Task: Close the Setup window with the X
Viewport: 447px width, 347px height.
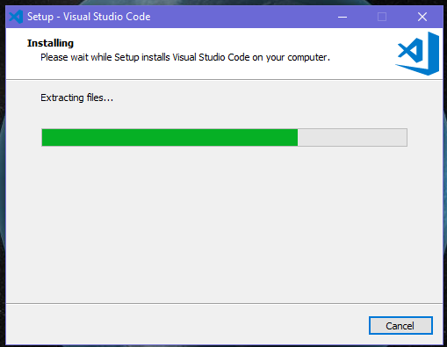Action: pyautogui.click(x=422, y=17)
